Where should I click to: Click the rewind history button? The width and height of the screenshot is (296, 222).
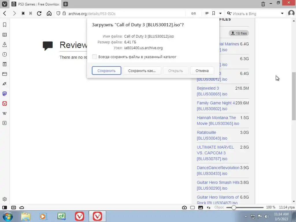click(x=23, y=13)
